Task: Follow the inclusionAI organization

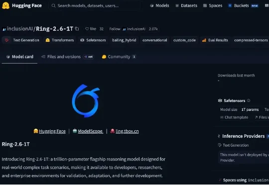Action: pos(127,29)
